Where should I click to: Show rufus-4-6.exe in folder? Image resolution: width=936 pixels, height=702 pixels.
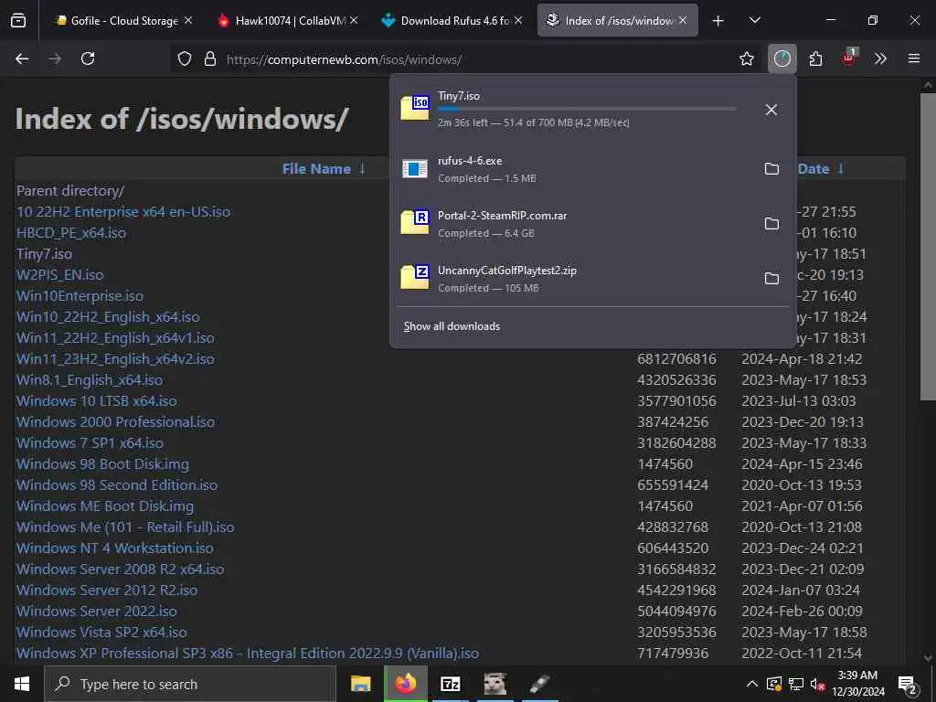[x=771, y=169]
